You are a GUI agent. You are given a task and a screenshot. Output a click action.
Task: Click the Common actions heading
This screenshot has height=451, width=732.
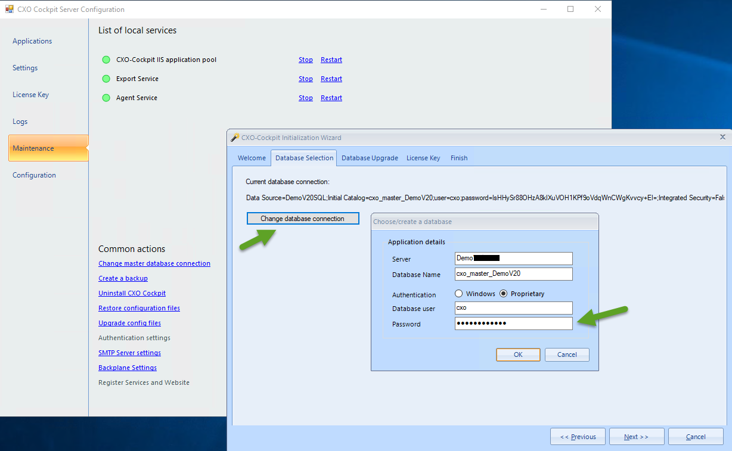click(x=132, y=249)
